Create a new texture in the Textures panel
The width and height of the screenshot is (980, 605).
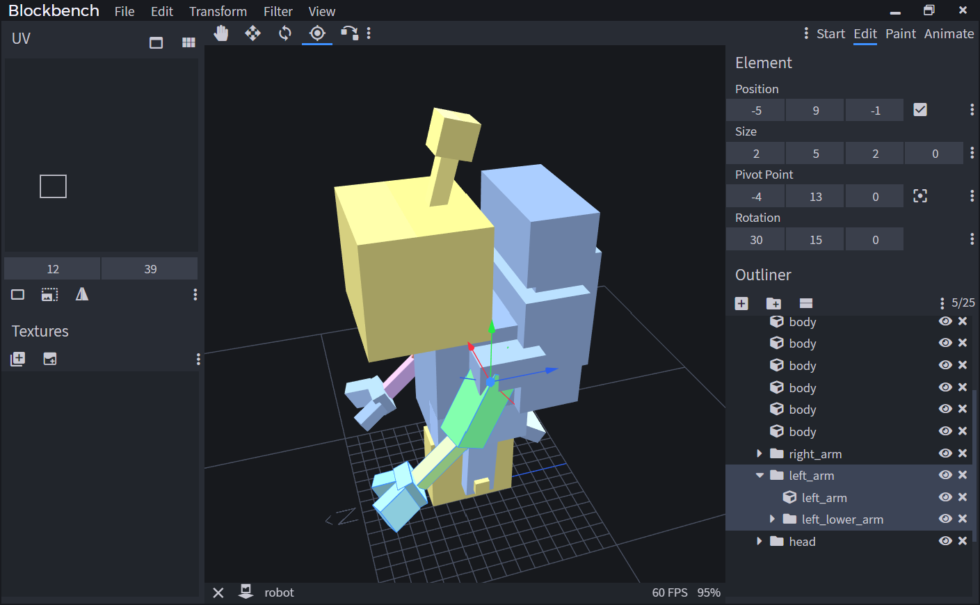(x=17, y=359)
